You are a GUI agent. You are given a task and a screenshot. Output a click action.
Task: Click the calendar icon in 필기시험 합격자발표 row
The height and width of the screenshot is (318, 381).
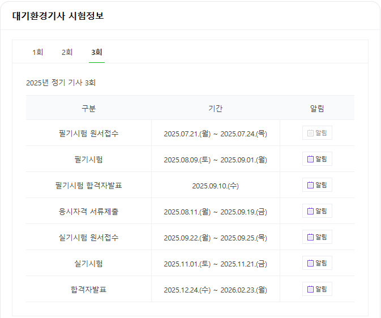310,185
